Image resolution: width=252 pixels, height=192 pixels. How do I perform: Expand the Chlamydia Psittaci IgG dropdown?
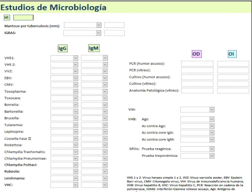point(76,165)
